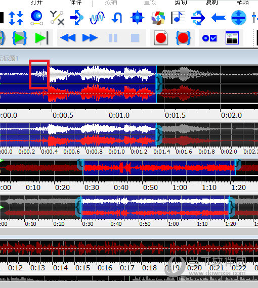Click the stop square button
This screenshot has width=258, height=288.
coord(135,38)
